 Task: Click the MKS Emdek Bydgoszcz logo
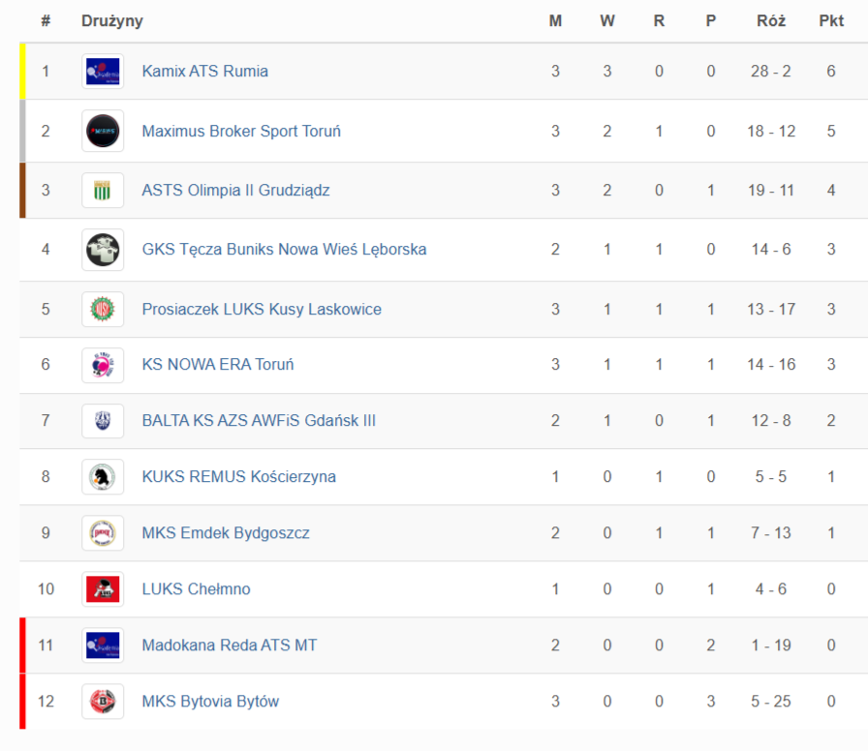[103, 533]
